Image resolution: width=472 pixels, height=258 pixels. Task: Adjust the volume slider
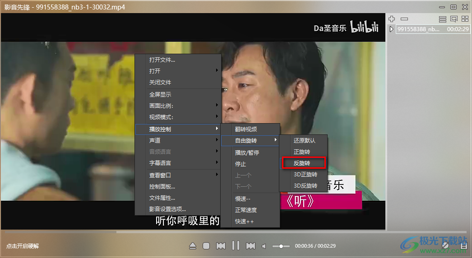(x=281, y=246)
